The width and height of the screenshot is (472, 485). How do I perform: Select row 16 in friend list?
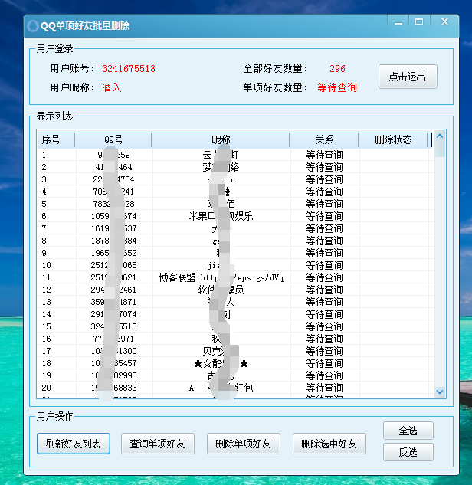pyautogui.click(x=236, y=339)
